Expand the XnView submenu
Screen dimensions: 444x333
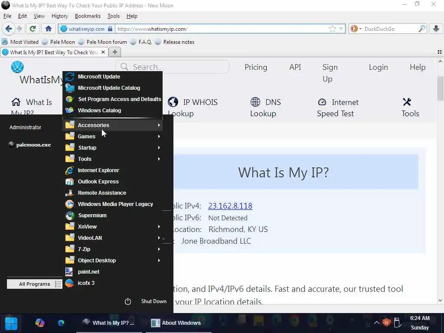pos(113,227)
